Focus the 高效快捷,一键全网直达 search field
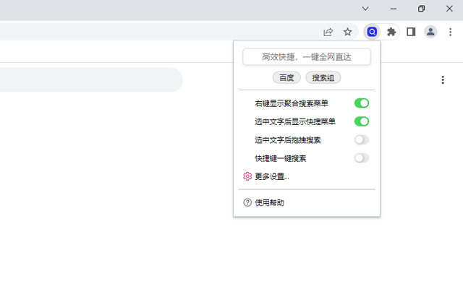 (307, 56)
